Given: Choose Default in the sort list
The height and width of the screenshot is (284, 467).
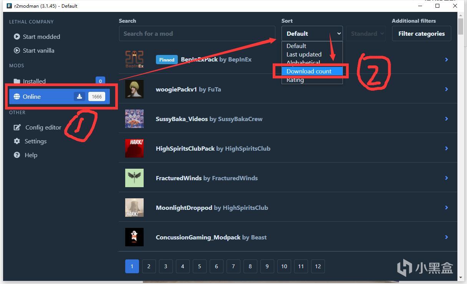Looking at the screenshot, I should click(x=312, y=46).
